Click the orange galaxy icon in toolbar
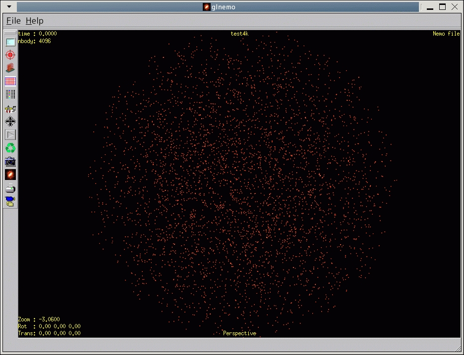Viewport: 464px width, 355px height. point(10,175)
